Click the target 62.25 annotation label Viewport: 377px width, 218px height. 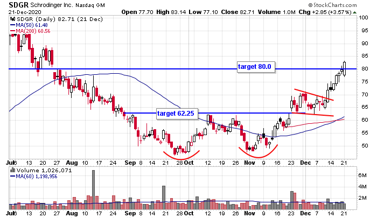(177, 113)
